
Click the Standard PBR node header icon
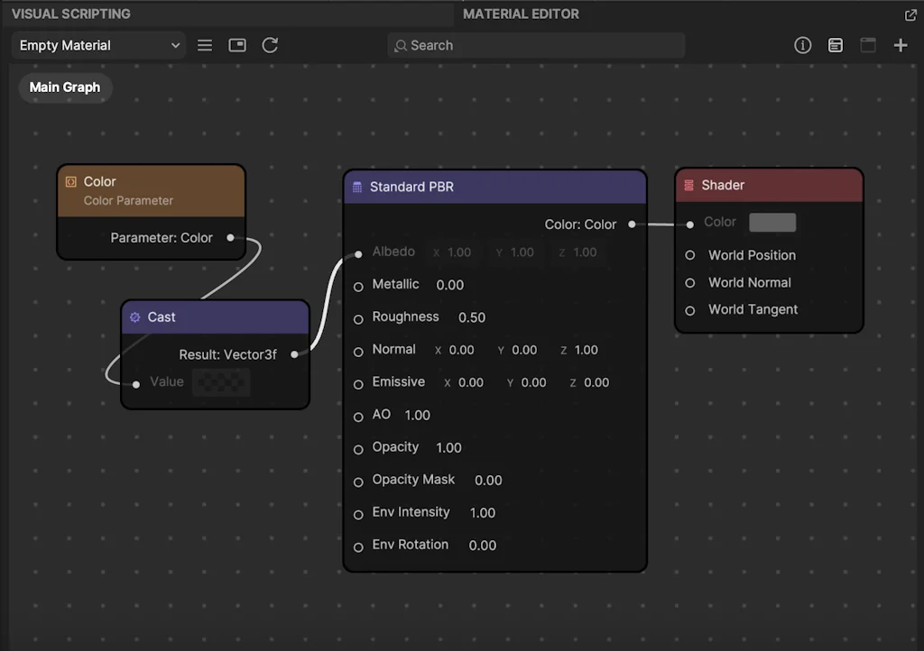tap(357, 187)
